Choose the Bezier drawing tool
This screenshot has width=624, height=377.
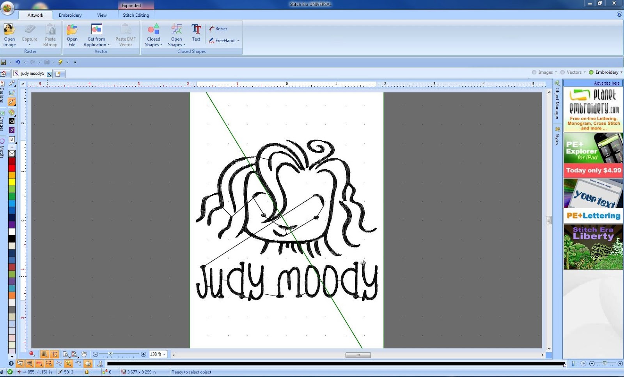point(218,28)
